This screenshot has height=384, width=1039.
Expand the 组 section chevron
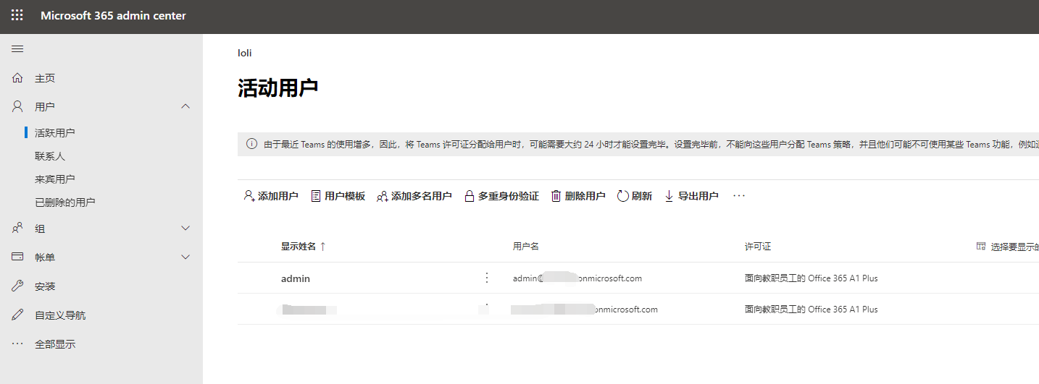[185, 229]
